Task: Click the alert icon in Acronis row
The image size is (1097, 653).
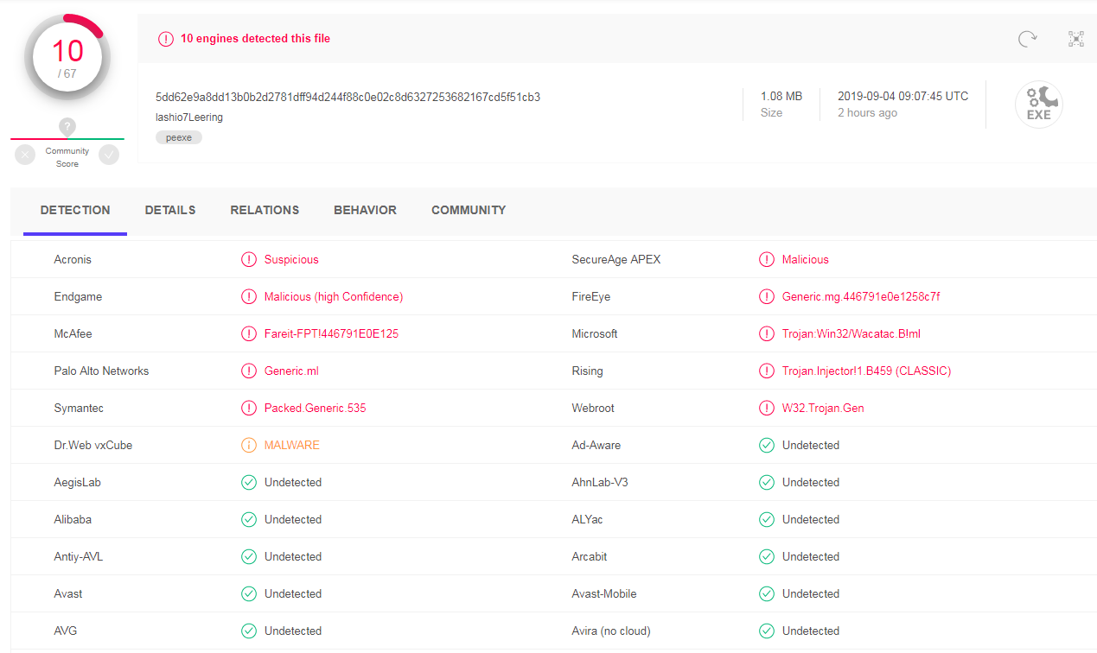Action: pos(249,259)
